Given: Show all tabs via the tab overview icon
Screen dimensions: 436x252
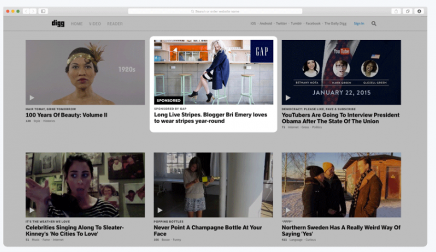Looking at the screenshot, I should [407, 11].
